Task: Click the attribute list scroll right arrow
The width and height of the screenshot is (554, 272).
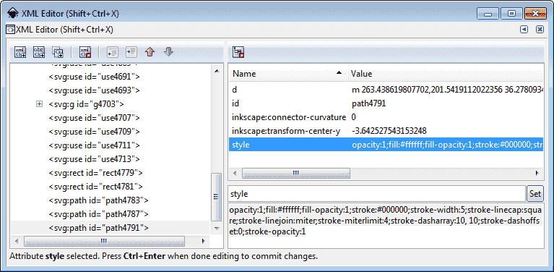Action: pyautogui.click(x=537, y=174)
